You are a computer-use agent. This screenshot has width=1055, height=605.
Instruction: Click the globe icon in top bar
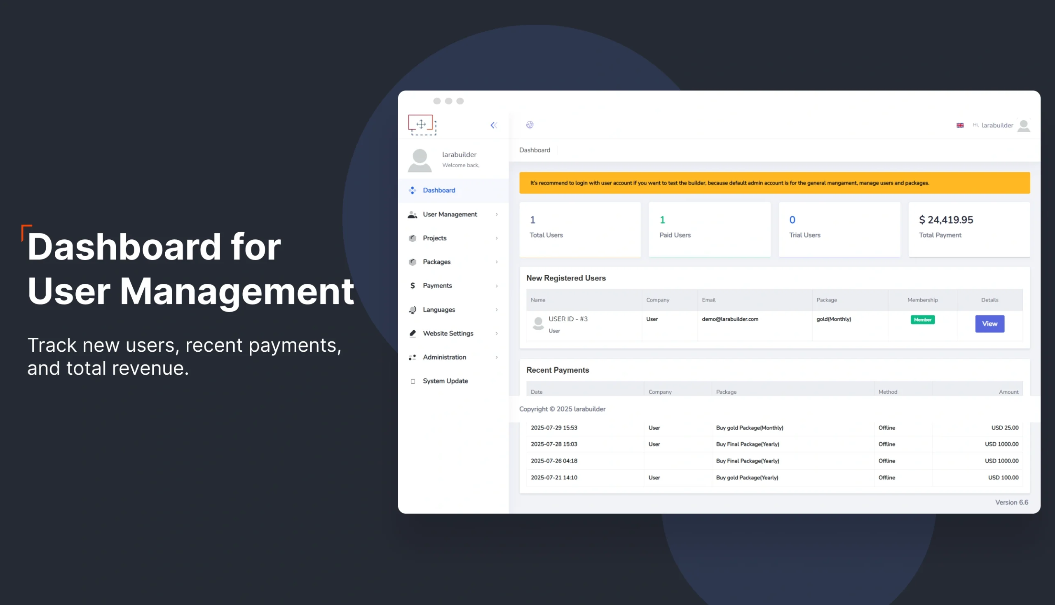coord(530,125)
